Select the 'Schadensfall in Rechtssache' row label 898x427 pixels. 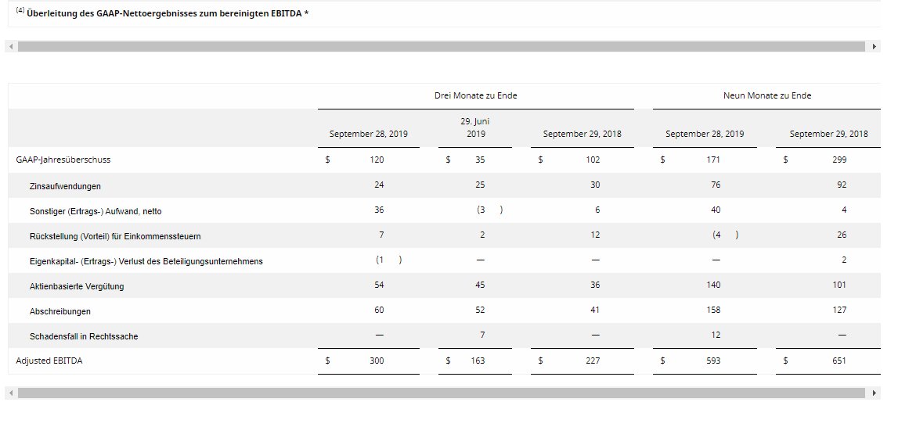click(84, 336)
